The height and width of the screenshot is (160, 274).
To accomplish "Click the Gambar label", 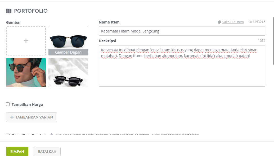I will (x=14, y=22).
